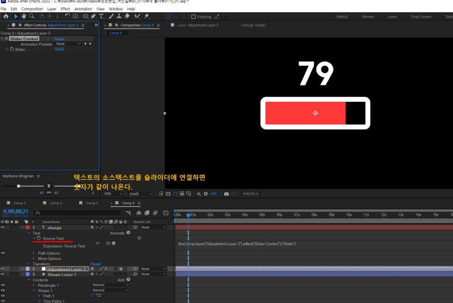453x303 pixels.
Task: Select the Zoom magnifier tool
Action: coord(32,16)
